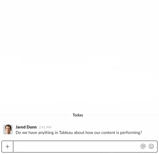Screen dimensions: 159x154
Task: Click the separator beside the plus button
Action: tap(13, 147)
